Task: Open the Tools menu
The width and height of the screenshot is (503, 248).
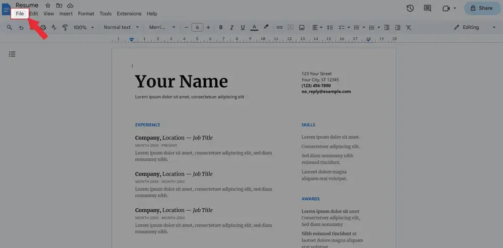Action: coord(106,14)
